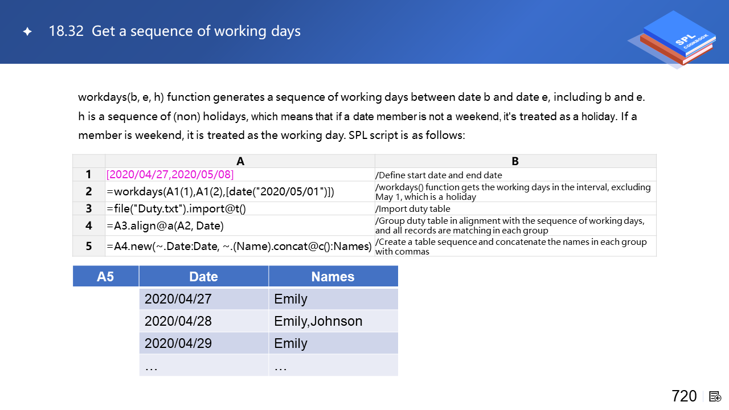Select row header 5 in the script grid

coord(89,246)
